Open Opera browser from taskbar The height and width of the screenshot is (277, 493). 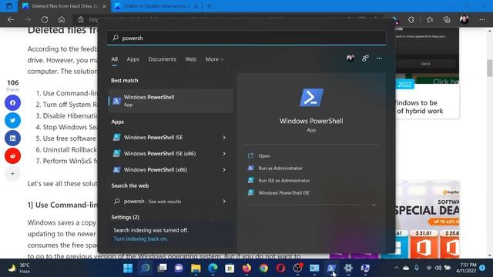(280, 268)
